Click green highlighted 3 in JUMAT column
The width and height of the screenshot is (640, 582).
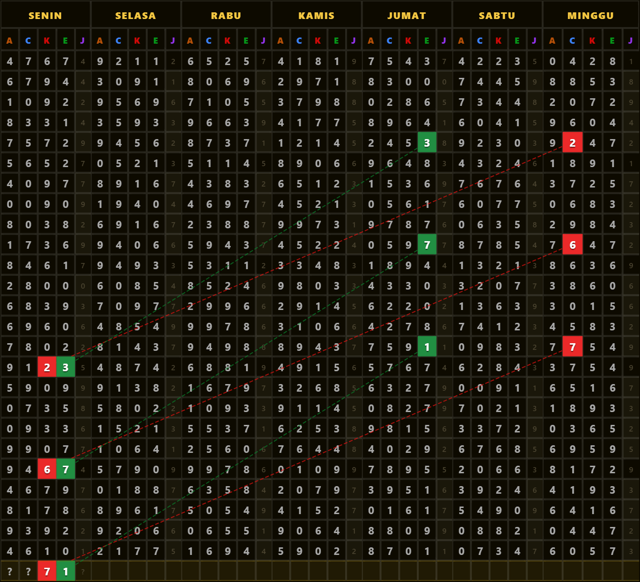pyautogui.click(x=427, y=143)
